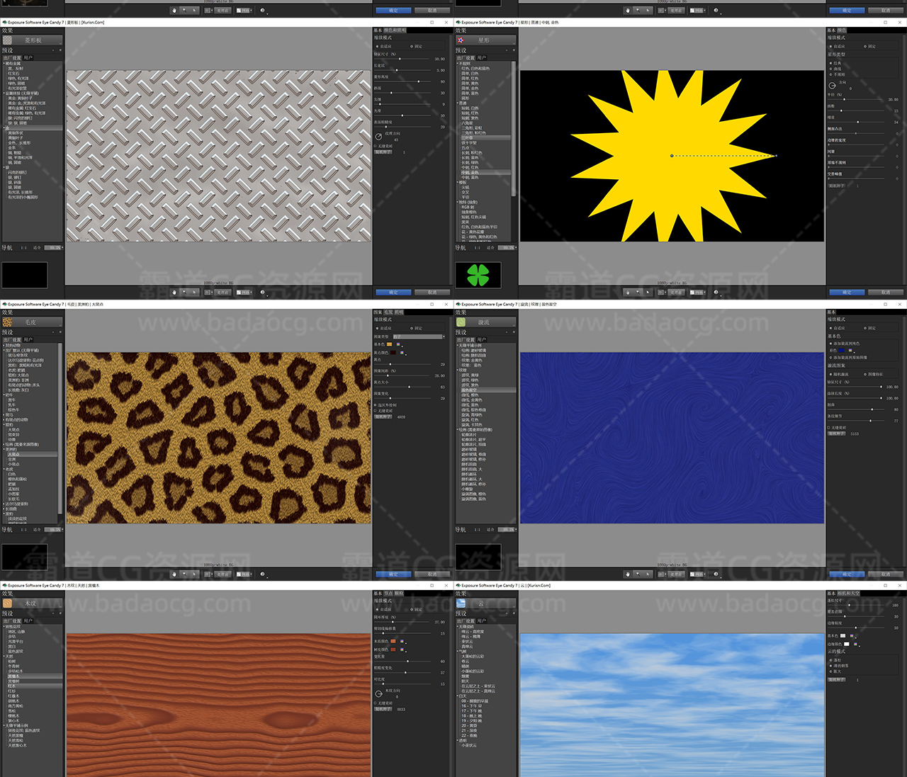Switch to the 颜色和照明 tab
This screenshot has height=777, width=907.
(x=395, y=30)
